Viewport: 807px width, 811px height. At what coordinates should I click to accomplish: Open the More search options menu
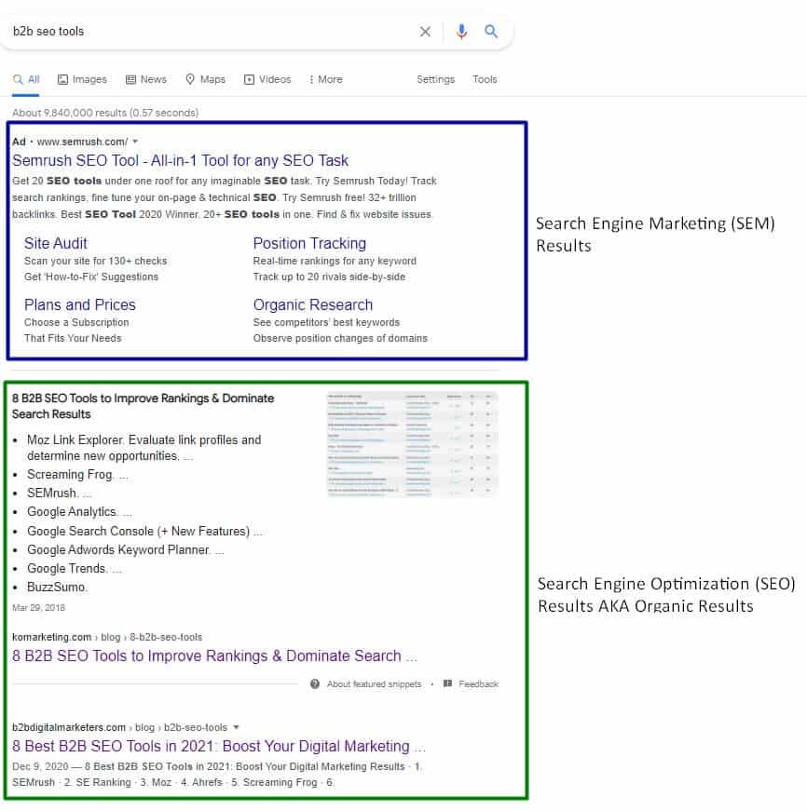pyautogui.click(x=326, y=79)
